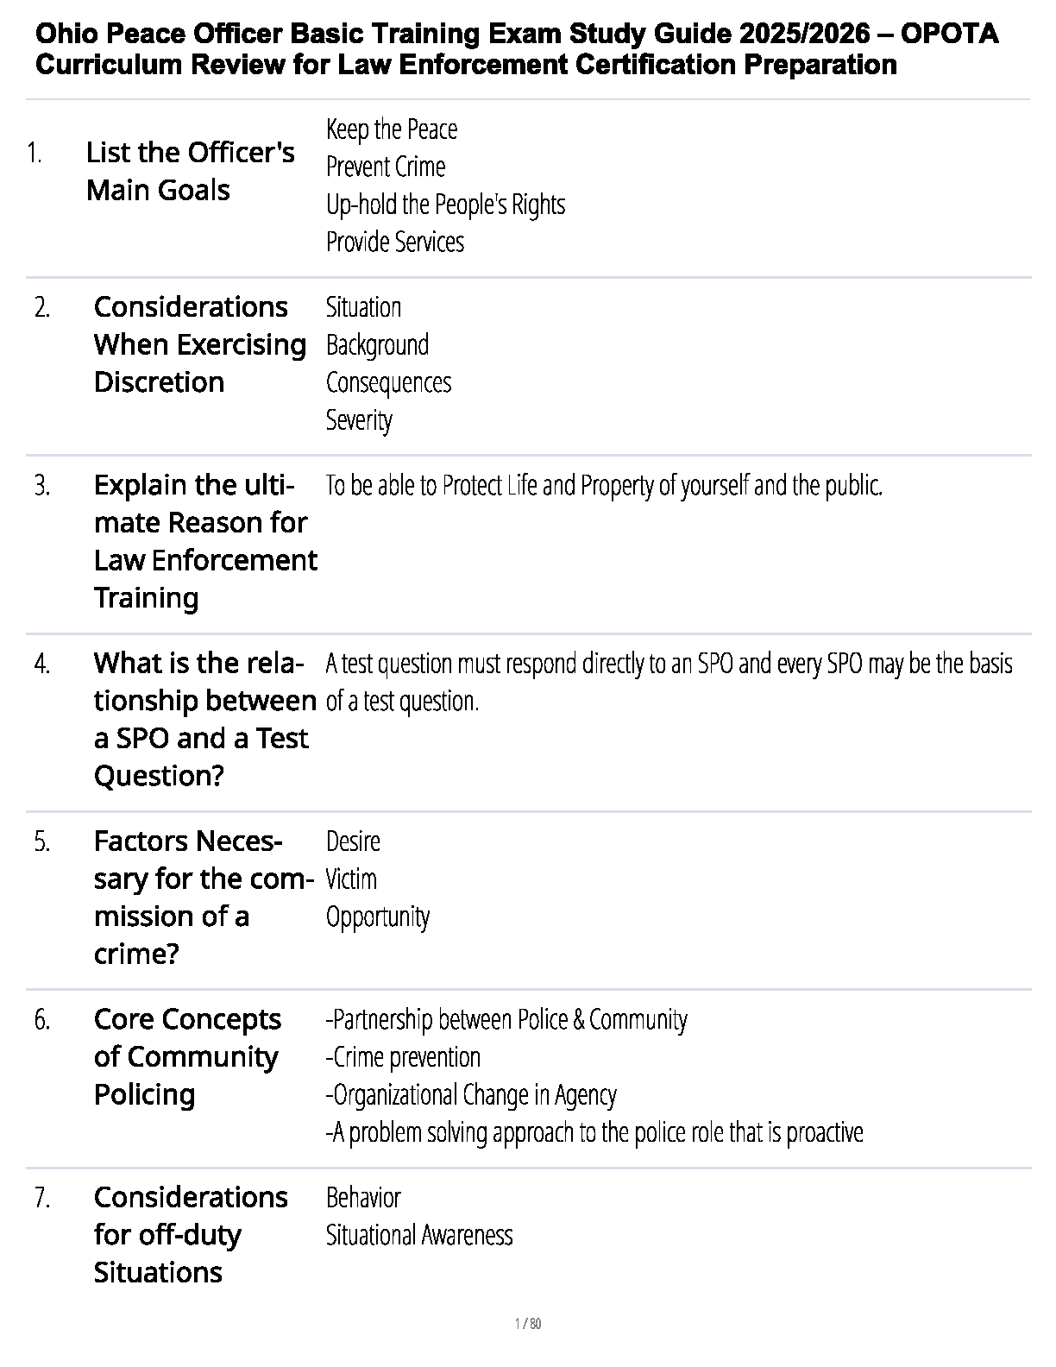The width and height of the screenshot is (1056, 1367).
Task: Select the "Consequences" answer text
Action: 388,382
